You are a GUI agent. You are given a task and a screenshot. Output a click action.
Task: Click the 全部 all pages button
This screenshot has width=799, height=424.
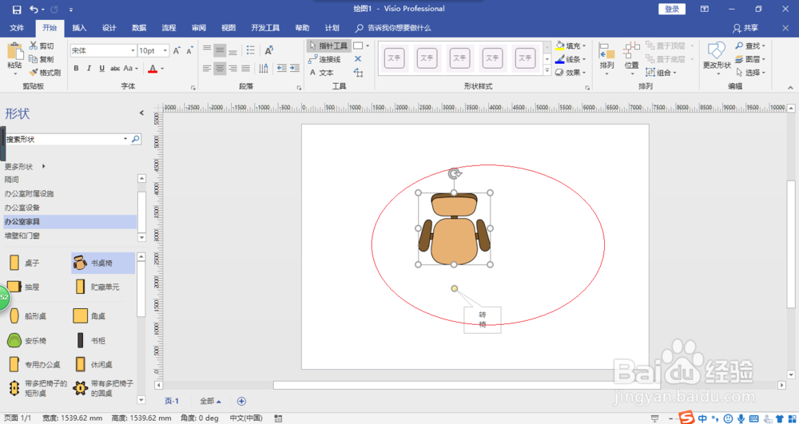[x=210, y=401]
